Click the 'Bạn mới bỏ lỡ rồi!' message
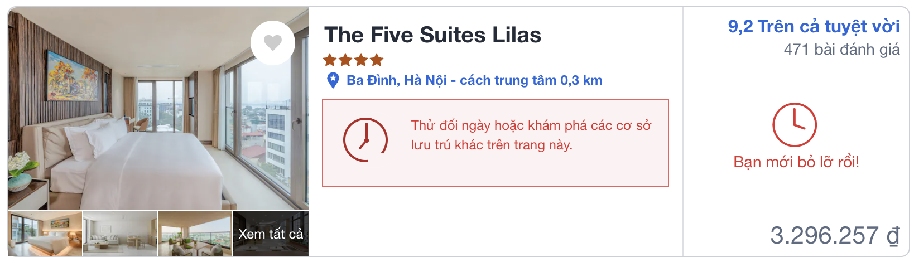914x262 pixels. pyautogui.click(x=796, y=162)
